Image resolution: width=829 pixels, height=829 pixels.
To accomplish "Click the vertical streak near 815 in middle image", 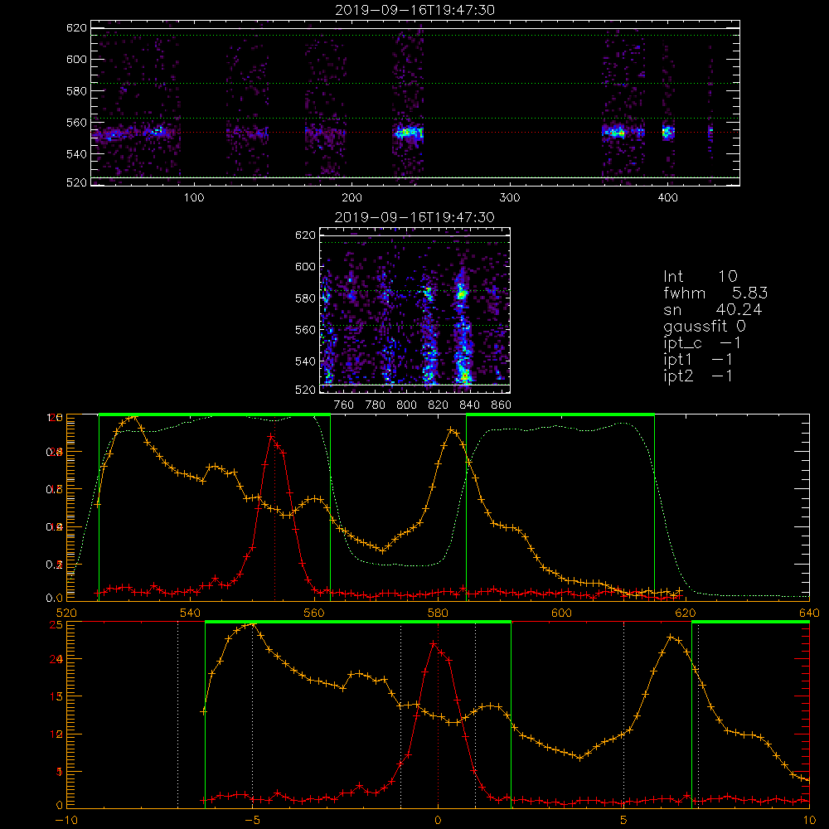I will coord(429,335).
